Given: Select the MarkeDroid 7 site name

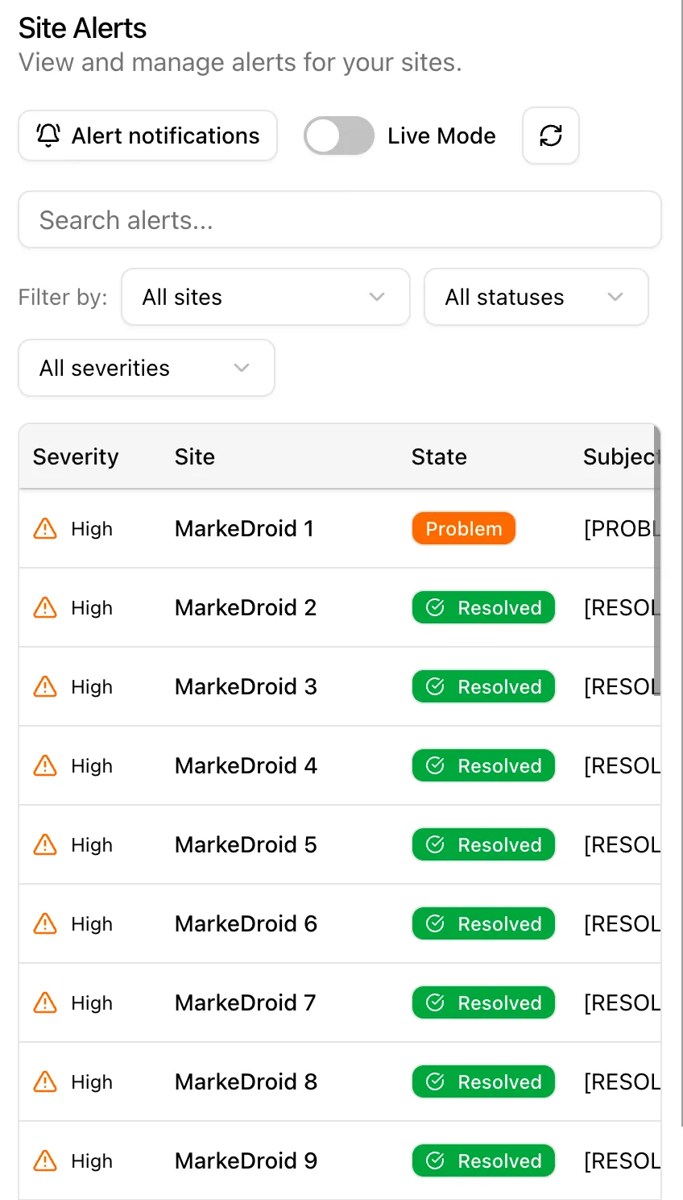Looking at the screenshot, I should coord(246,1002).
